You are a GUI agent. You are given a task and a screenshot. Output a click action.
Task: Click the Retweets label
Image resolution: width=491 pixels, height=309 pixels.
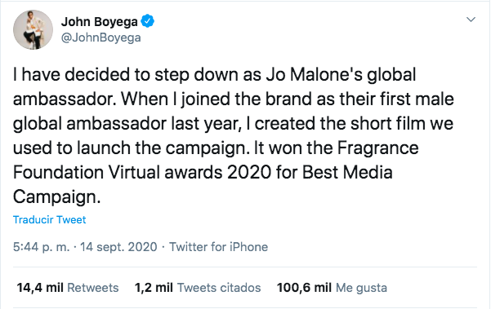click(93, 288)
